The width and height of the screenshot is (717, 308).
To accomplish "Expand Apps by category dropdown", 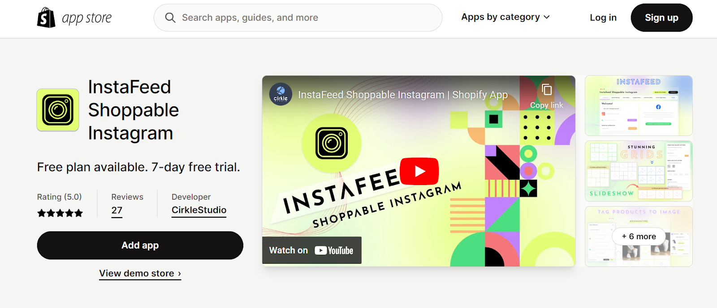I will pos(505,17).
